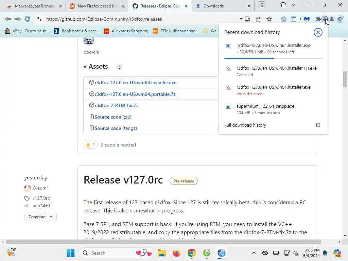Close the Downloads tab
The width and height of the screenshot is (348, 261).
tap(249, 6)
